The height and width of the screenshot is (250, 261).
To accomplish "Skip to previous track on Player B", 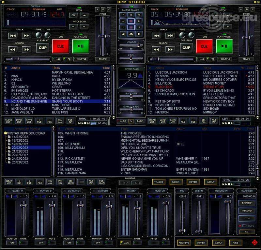I will coord(157,36).
